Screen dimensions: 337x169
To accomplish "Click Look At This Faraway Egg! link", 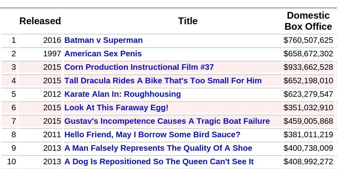I will coord(116,108).
